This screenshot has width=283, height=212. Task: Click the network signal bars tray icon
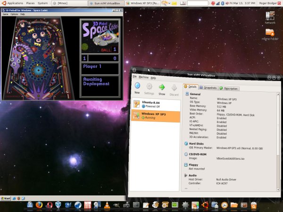pyautogui.click(x=218, y=3)
